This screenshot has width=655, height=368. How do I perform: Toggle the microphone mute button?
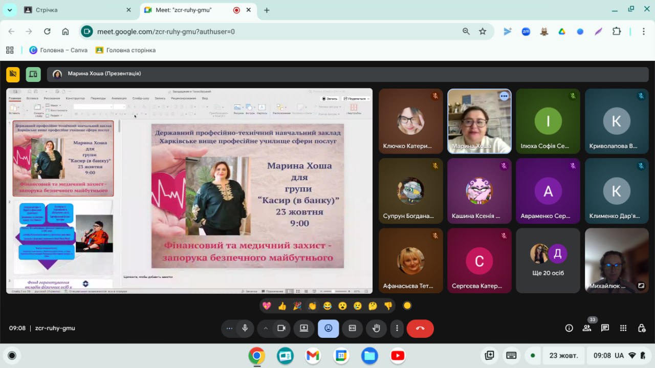point(245,329)
